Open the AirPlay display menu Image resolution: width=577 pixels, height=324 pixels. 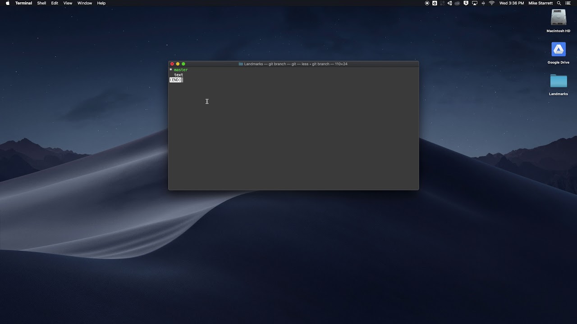(x=474, y=3)
